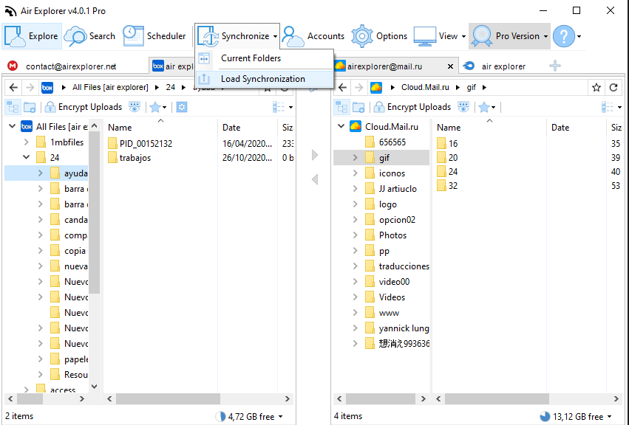
Task: Click the gif breadcrumb in right path
Action: click(x=472, y=87)
